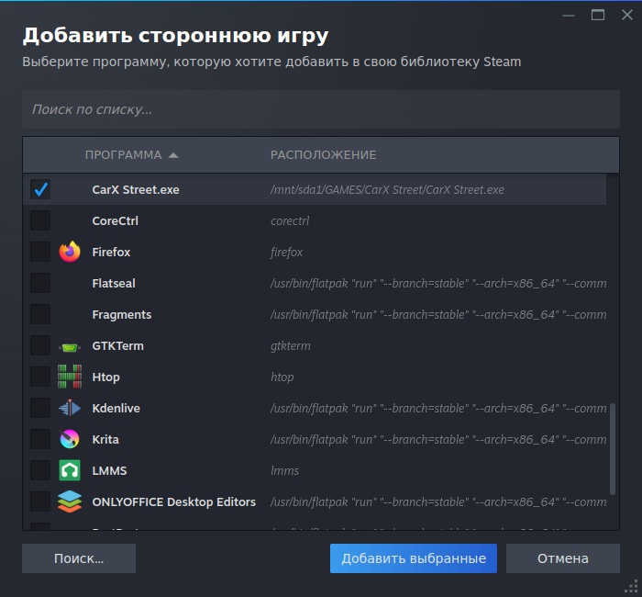Select ONLYOFFICE Desktop Editors name text
The image size is (642, 597).
point(173,501)
